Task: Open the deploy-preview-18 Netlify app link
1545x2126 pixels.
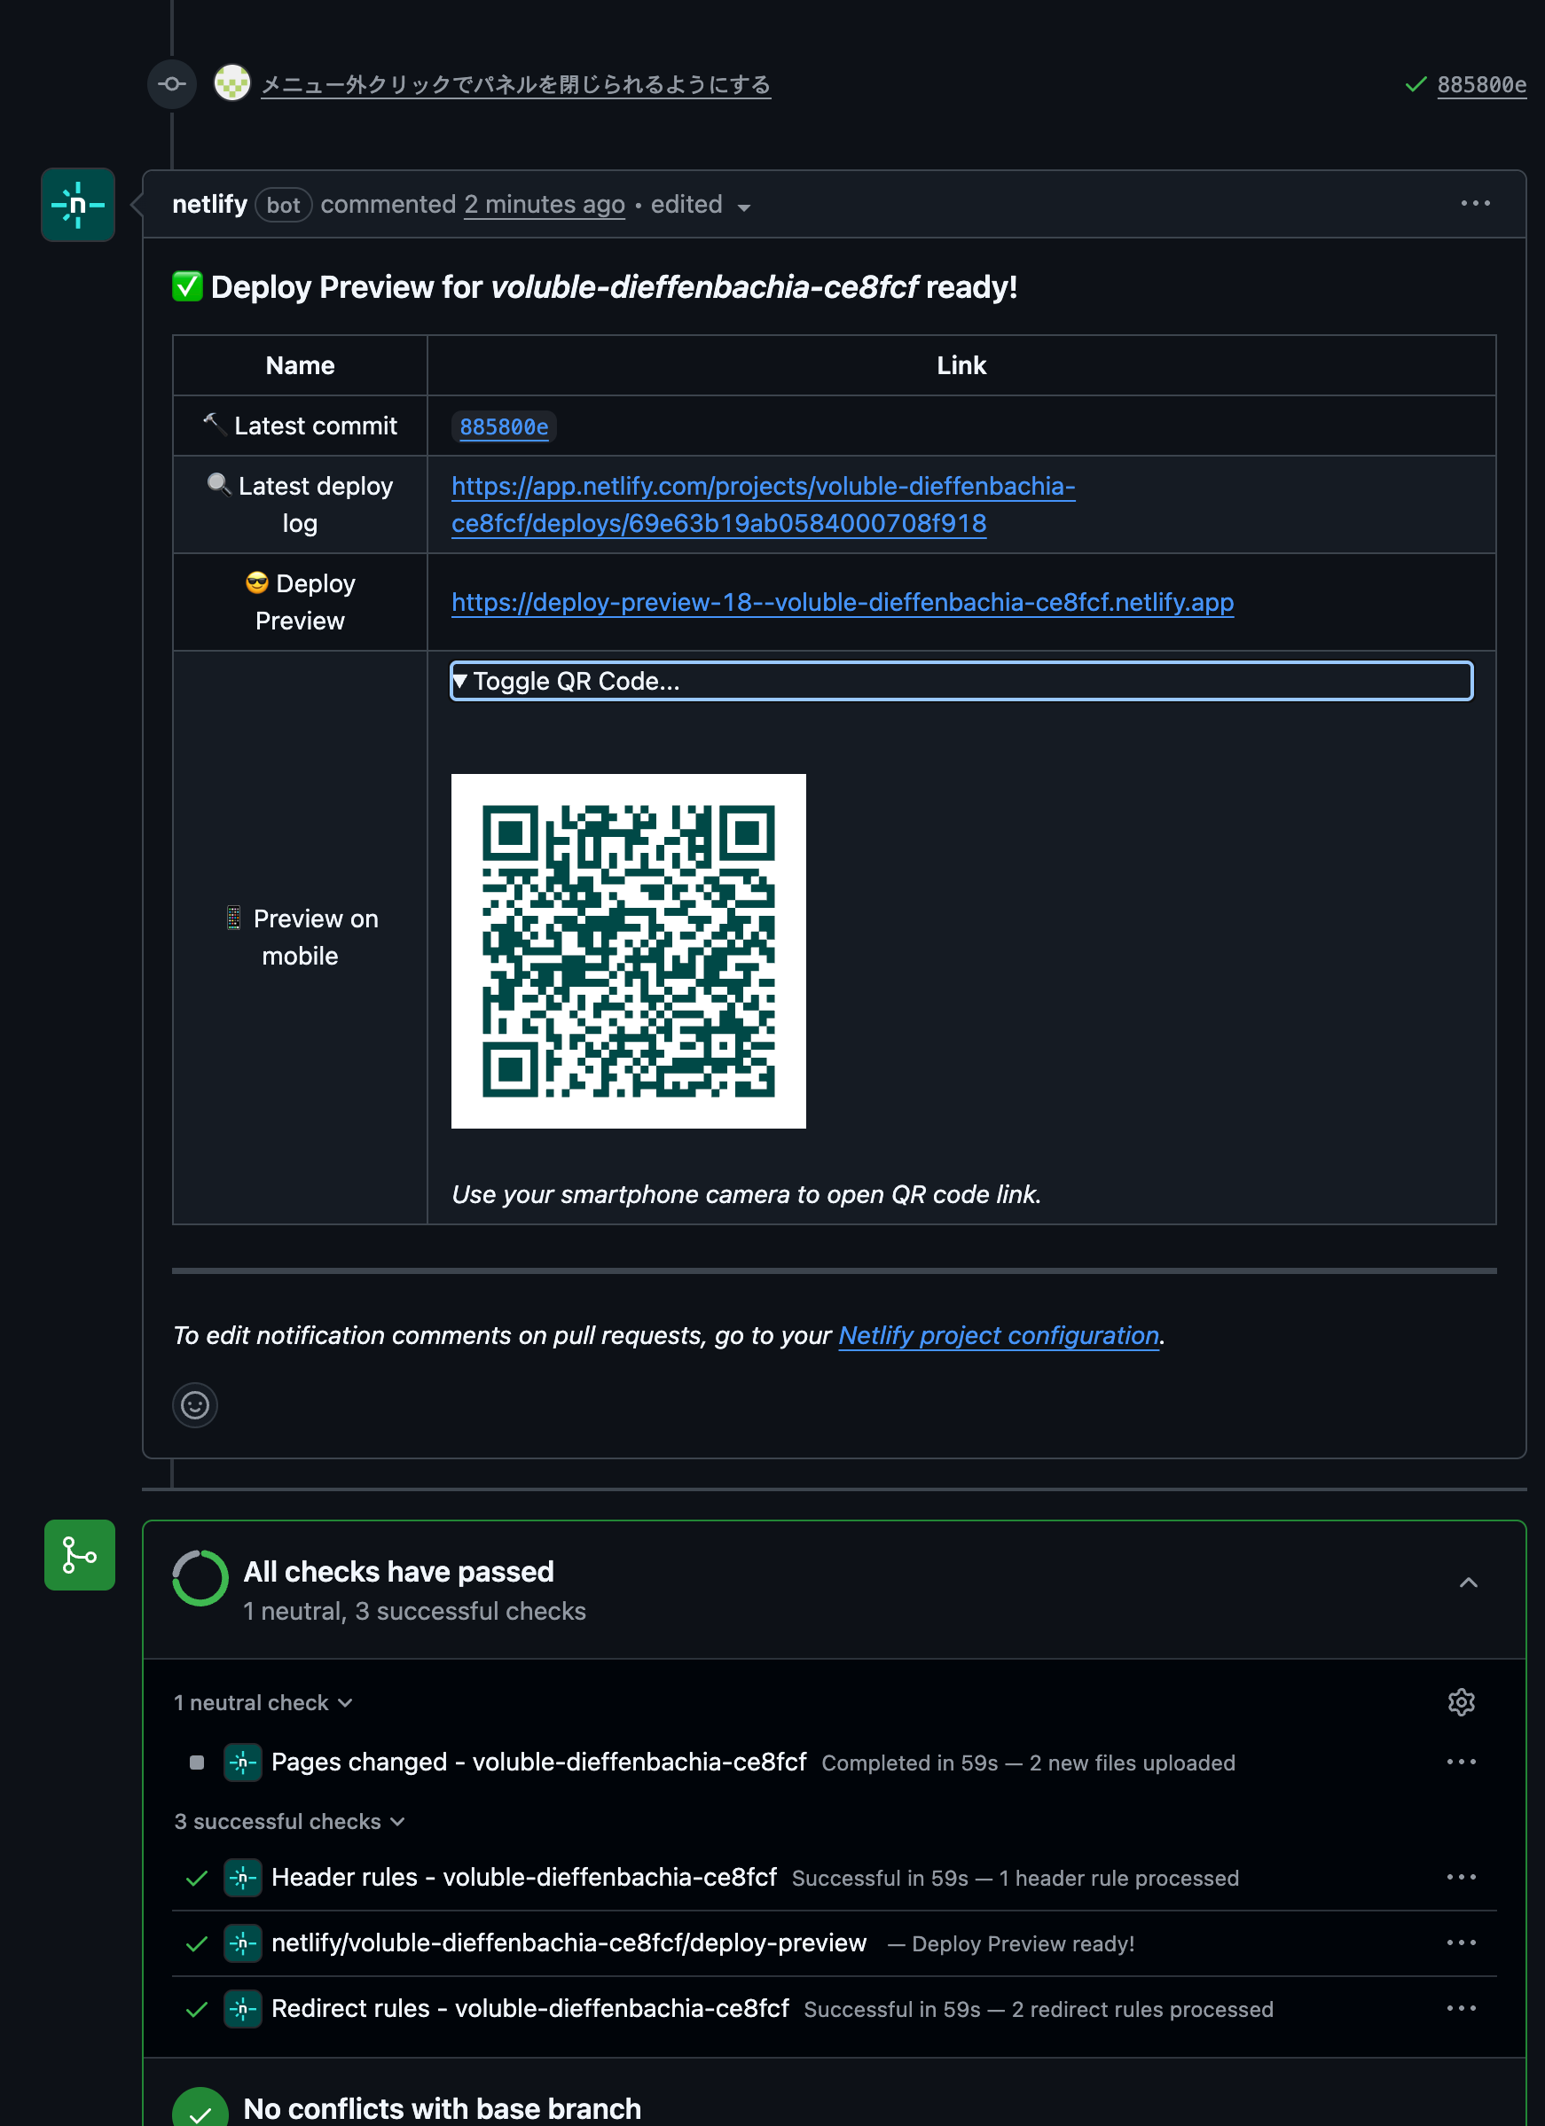Action: 842,602
